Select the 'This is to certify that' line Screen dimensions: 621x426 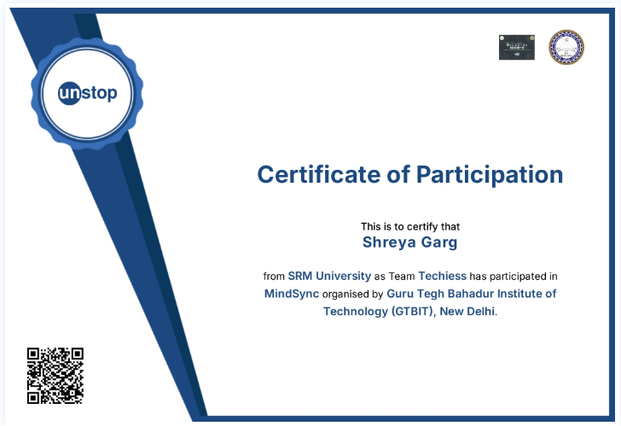point(410,227)
